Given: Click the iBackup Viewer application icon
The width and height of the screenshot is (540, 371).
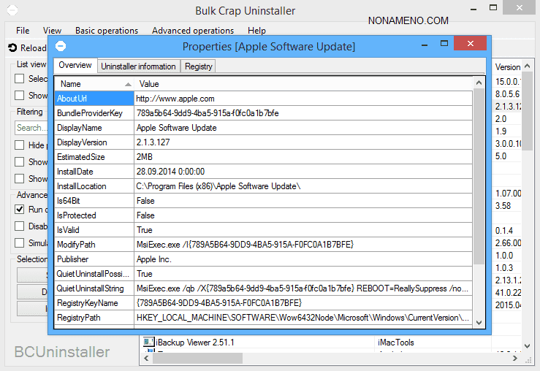Looking at the screenshot, I should pos(149,342).
